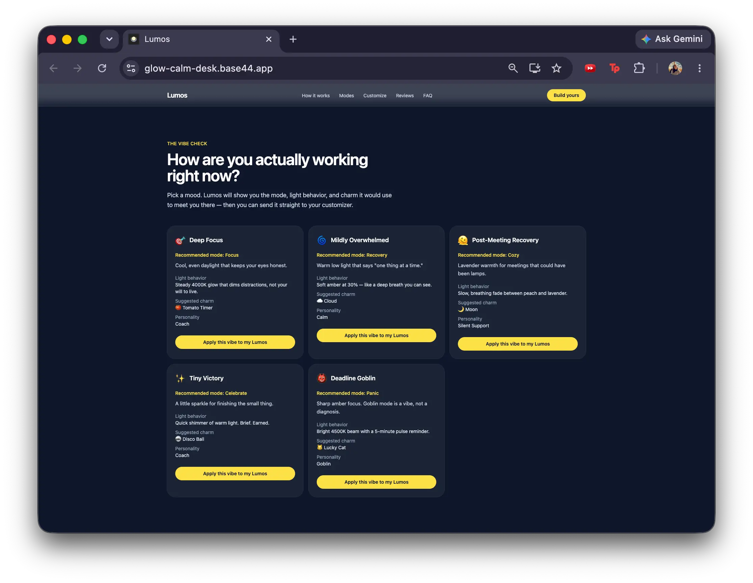Image resolution: width=753 pixels, height=583 pixels.
Task: Go to the Modes nav item
Action: pos(346,96)
